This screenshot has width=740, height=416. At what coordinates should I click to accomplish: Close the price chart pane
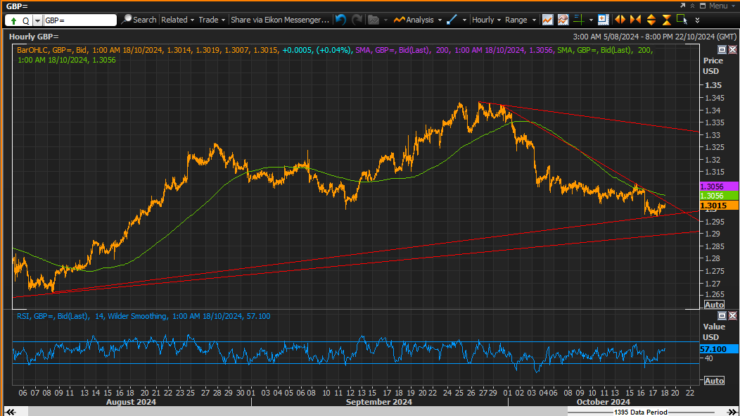coord(732,49)
